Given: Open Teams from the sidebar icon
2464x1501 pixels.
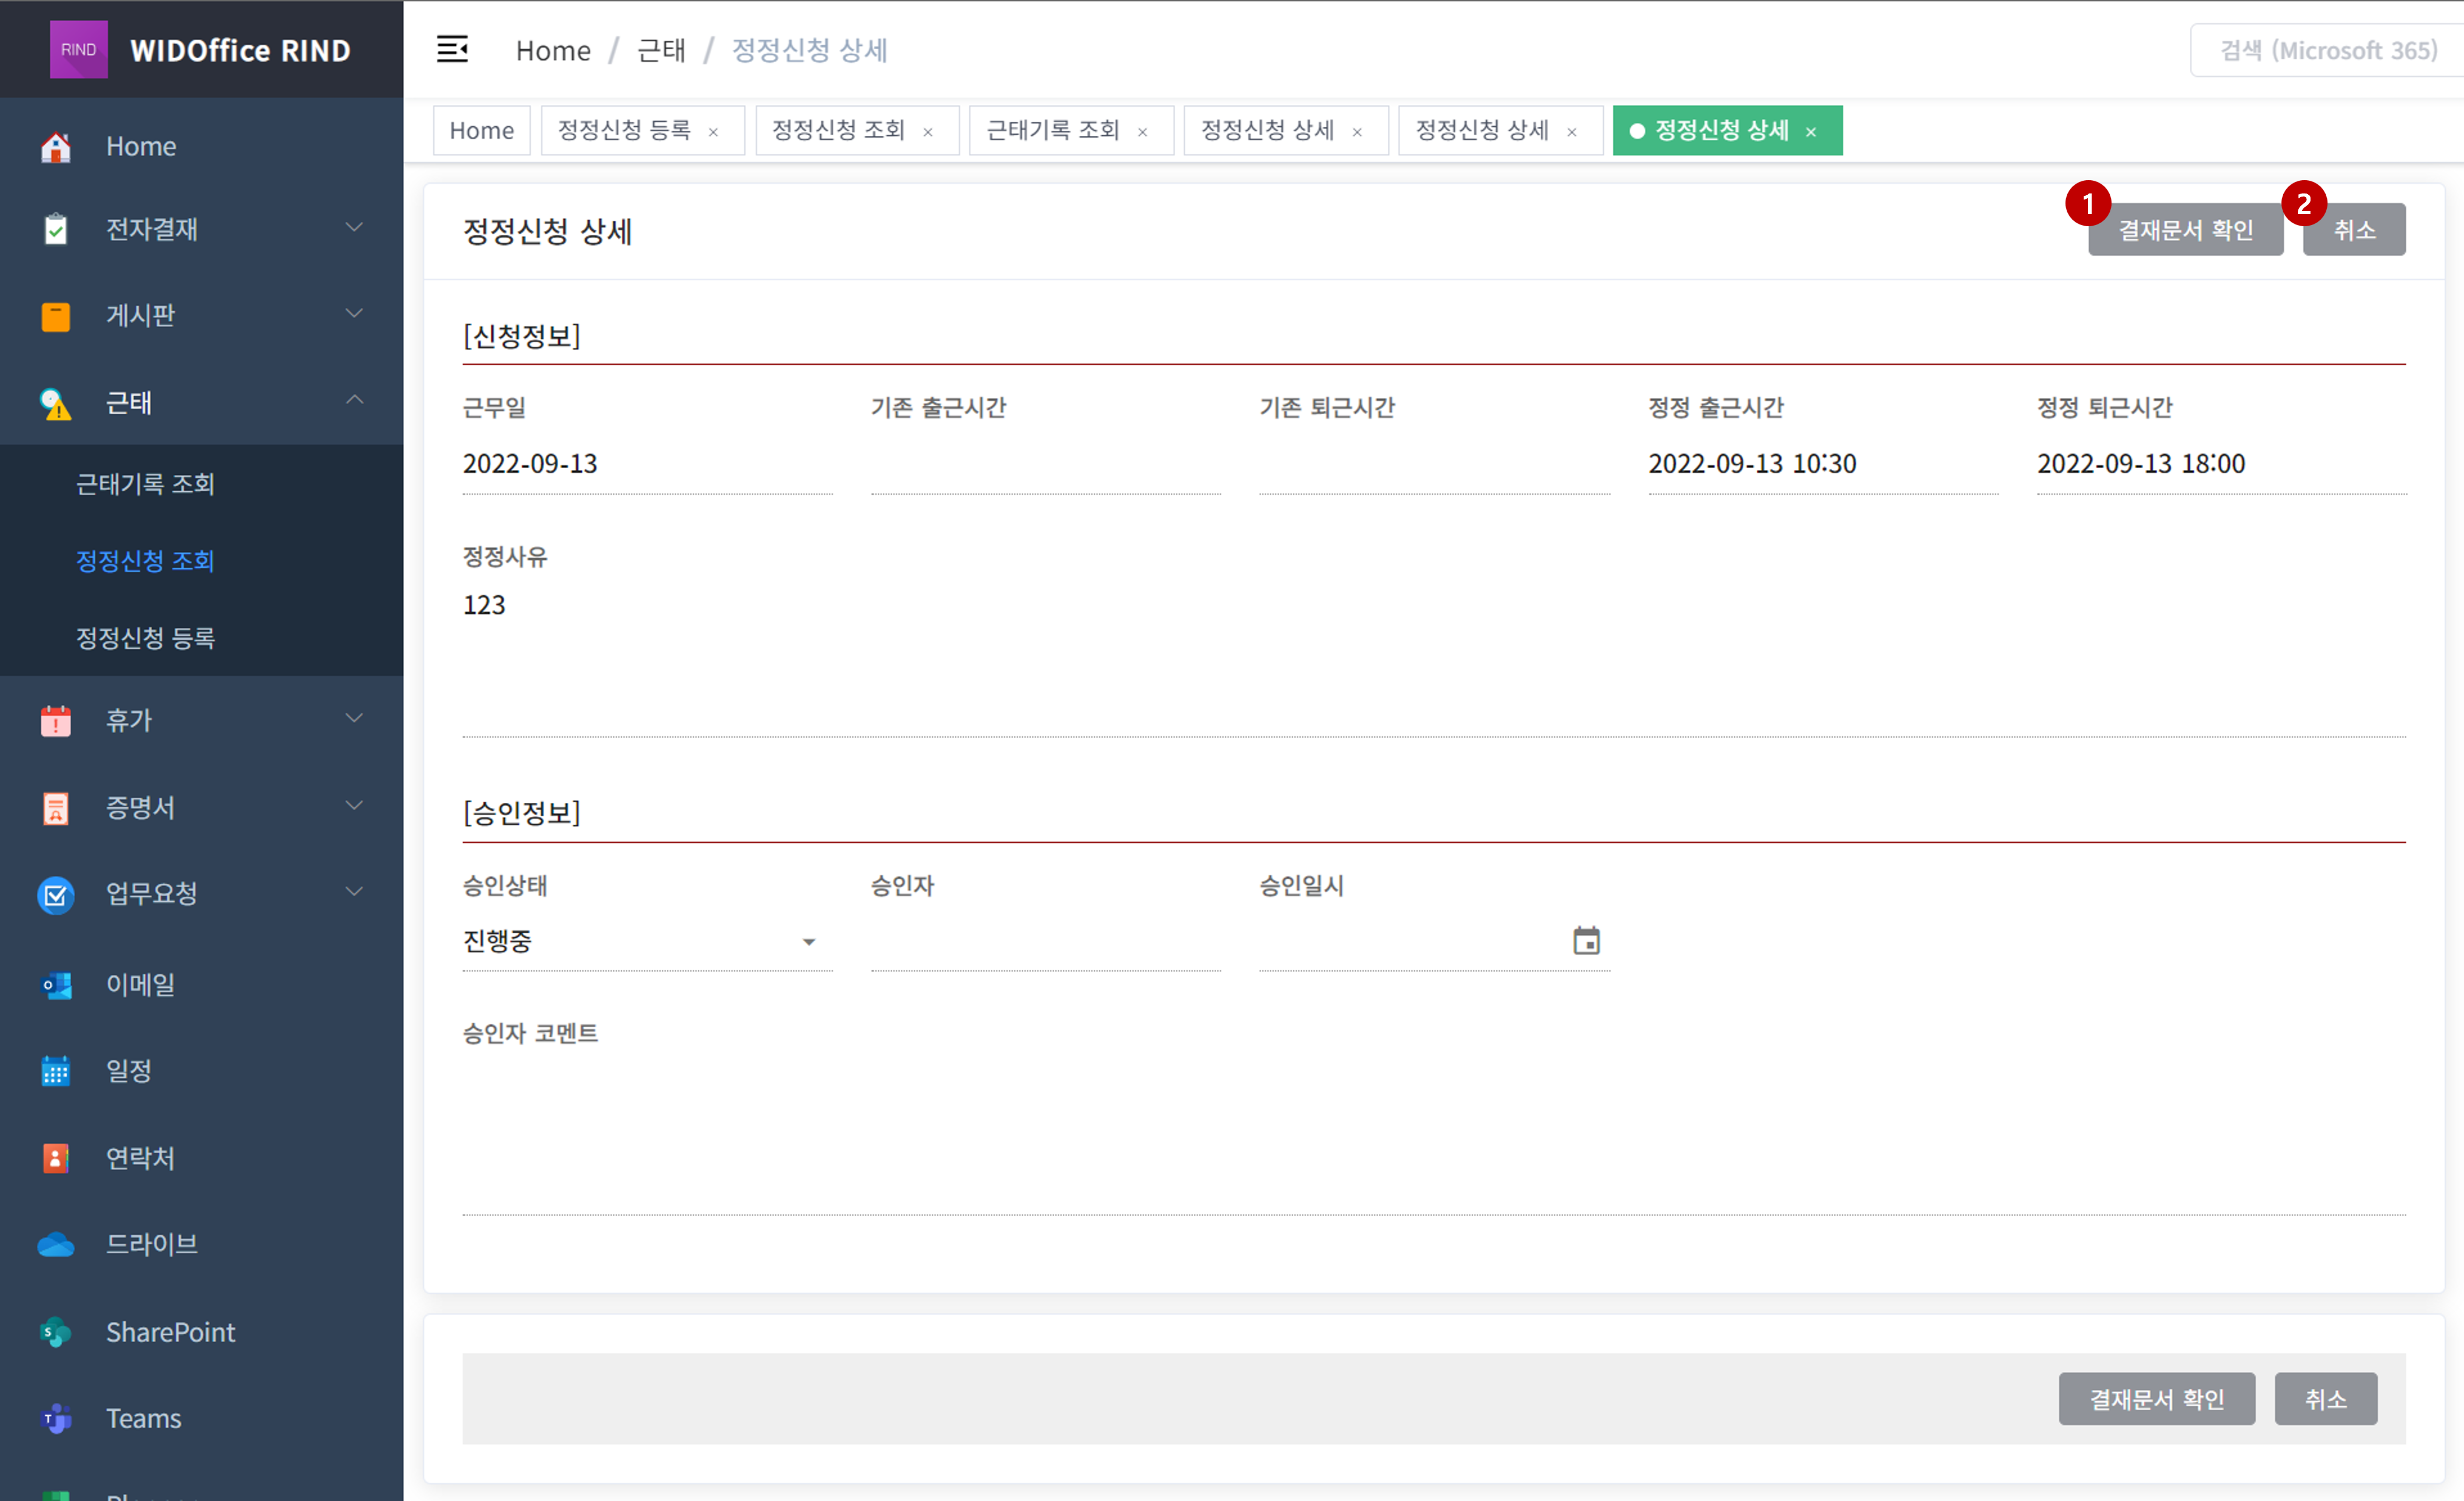Looking at the screenshot, I should 55,1418.
